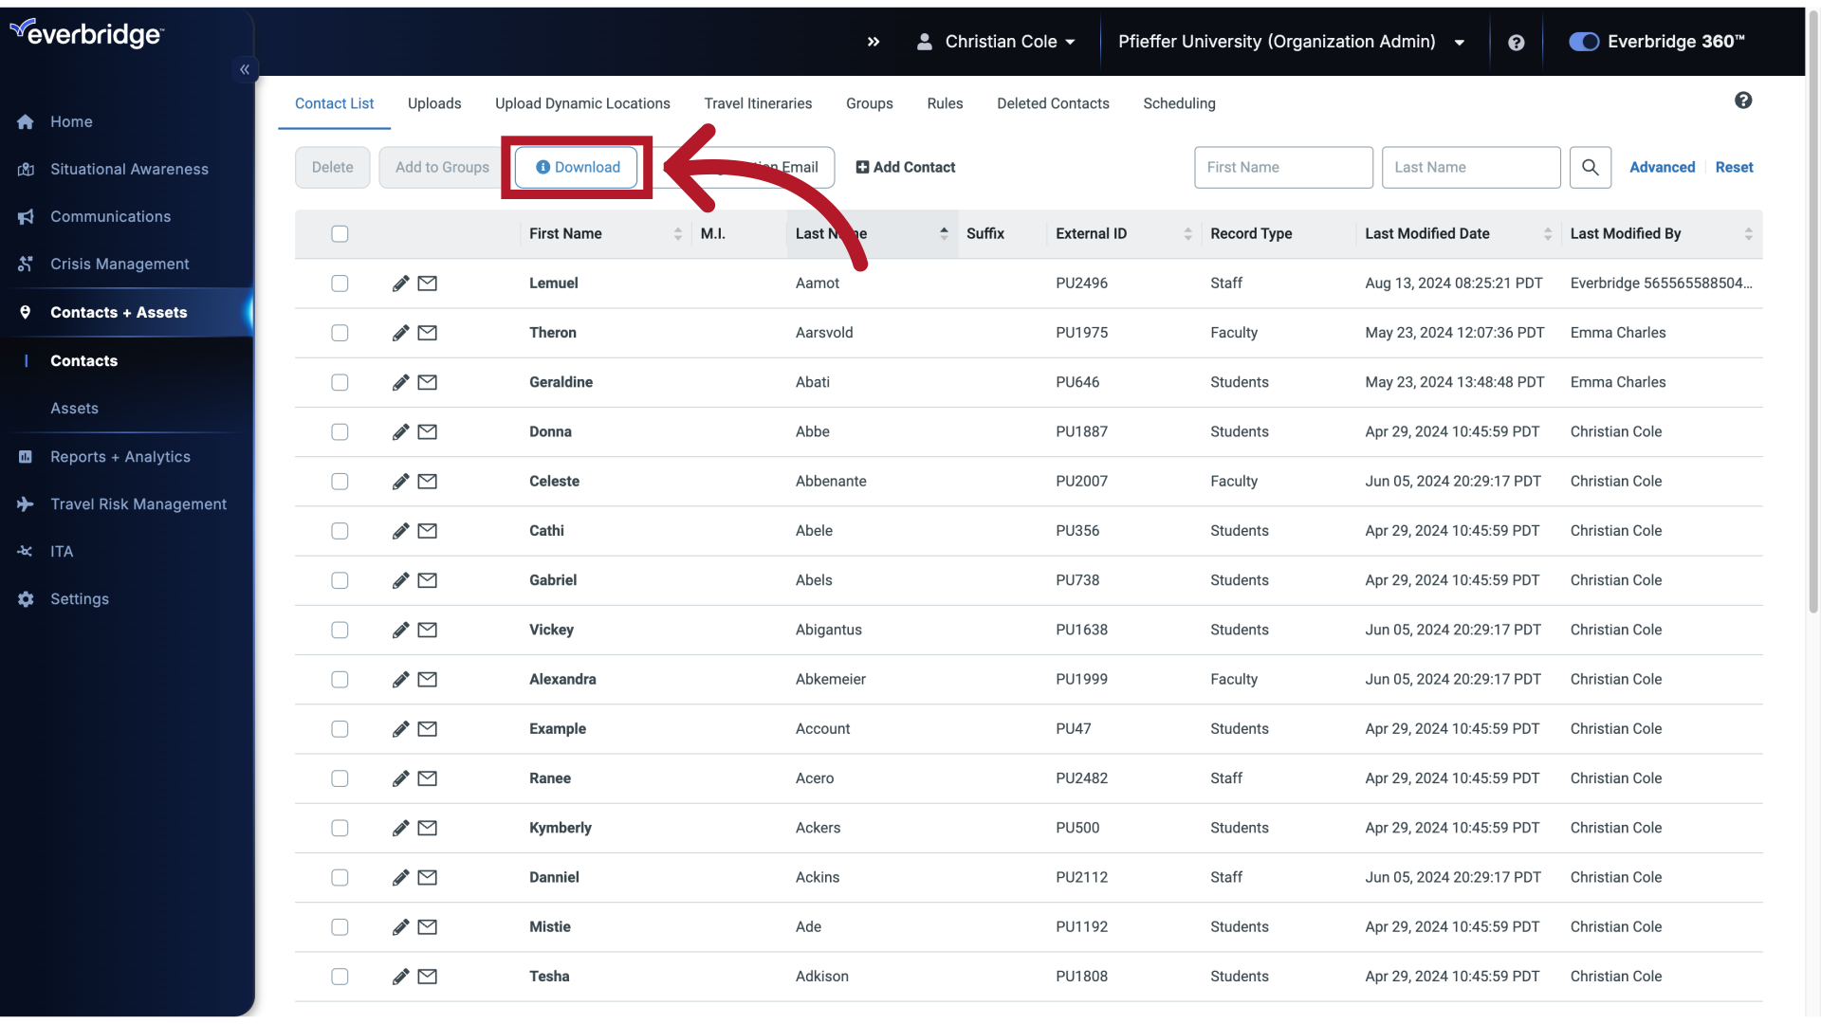This screenshot has width=1821, height=1024.
Task: Collapse the left navigation sidebar
Action: pos(244,69)
